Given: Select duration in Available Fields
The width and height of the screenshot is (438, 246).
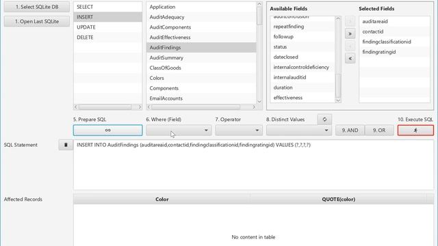Looking at the screenshot, I should 302,87.
